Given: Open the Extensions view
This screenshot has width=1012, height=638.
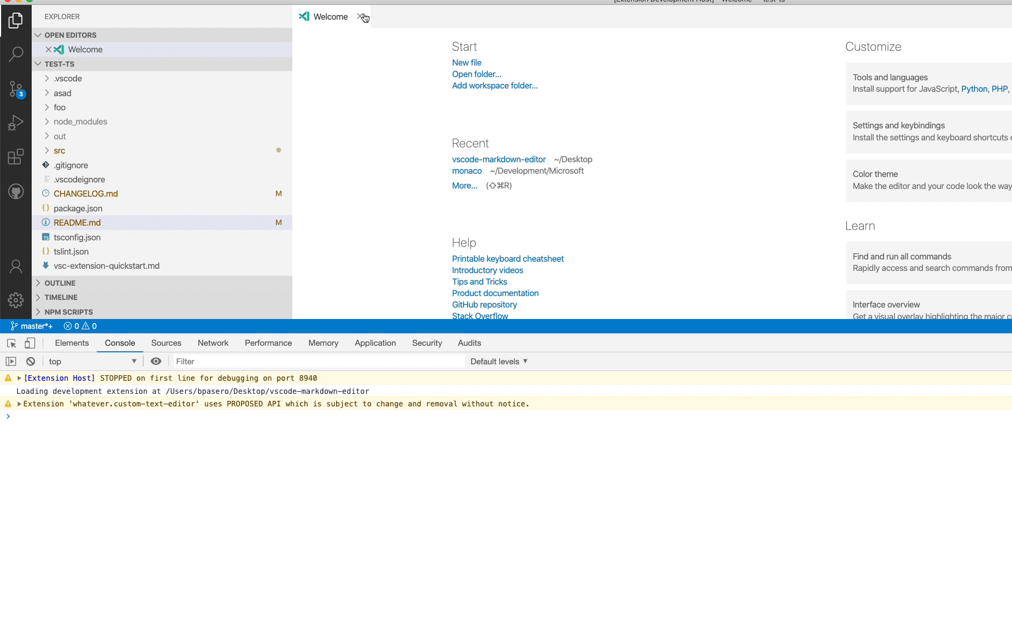Looking at the screenshot, I should point(16,157).
